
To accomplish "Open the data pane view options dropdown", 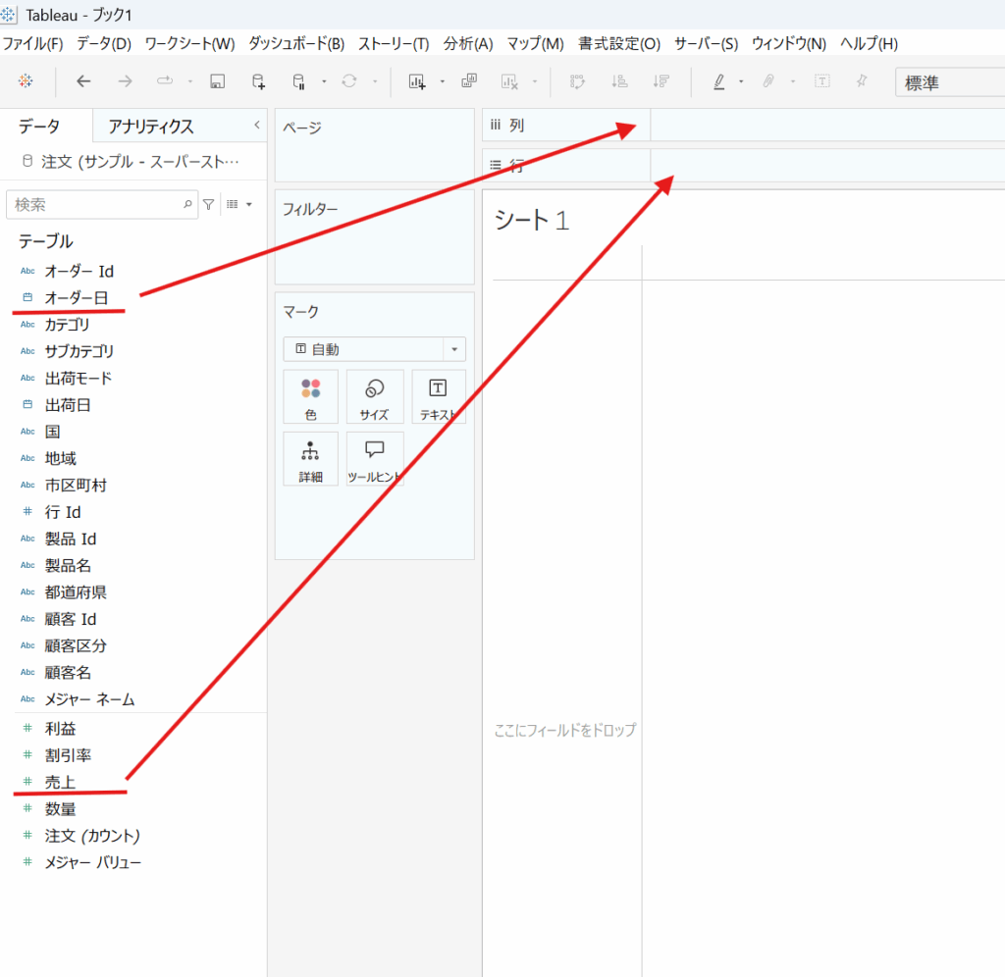I will 239,204.
